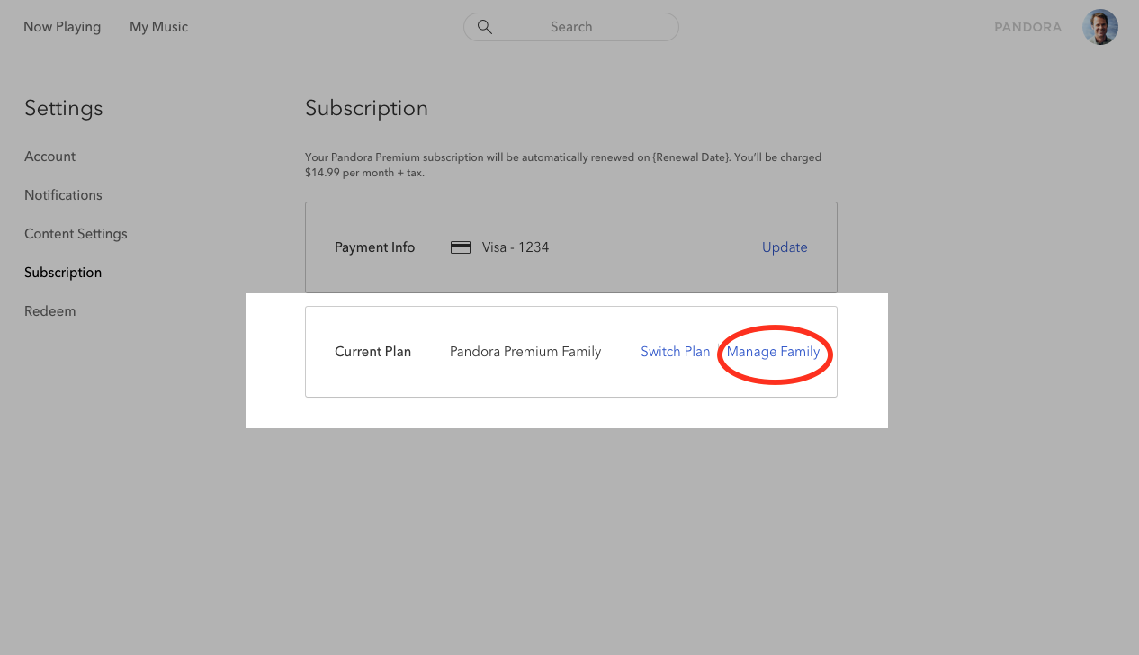The height and width of the screenshot is (655, 1139).
Task: Open Notifications settings
Action: click(63, 195)
